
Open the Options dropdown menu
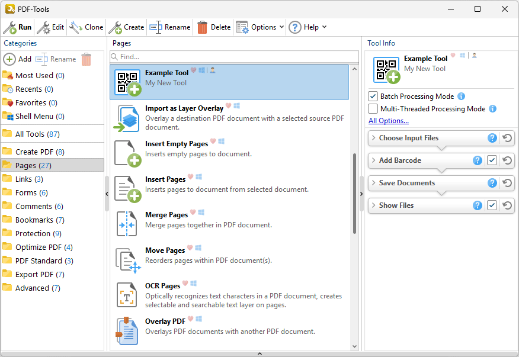[x=260, y=27]
